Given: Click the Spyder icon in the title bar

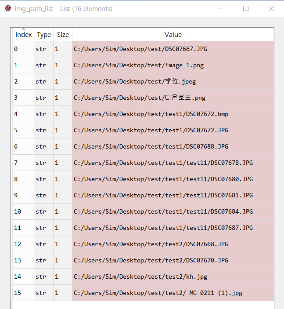Looking at the screenshot, I should tap(8, 8).
